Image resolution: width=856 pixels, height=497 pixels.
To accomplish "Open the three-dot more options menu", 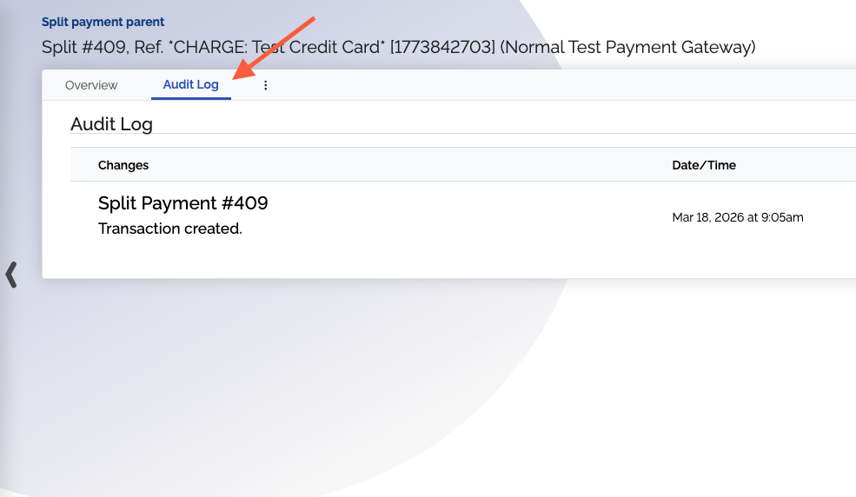I will pyautogui.click(x=266, y=85).
